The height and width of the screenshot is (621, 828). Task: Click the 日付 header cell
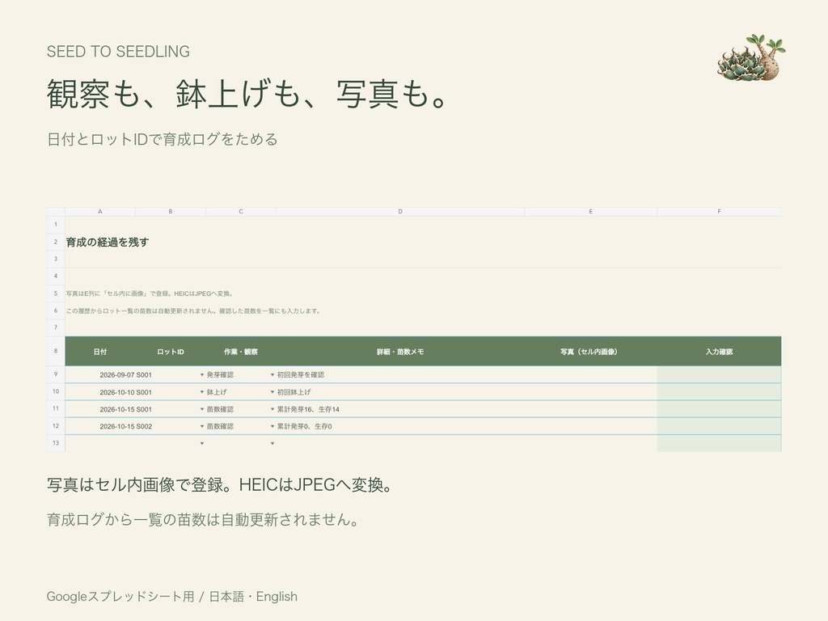point(99,352)
